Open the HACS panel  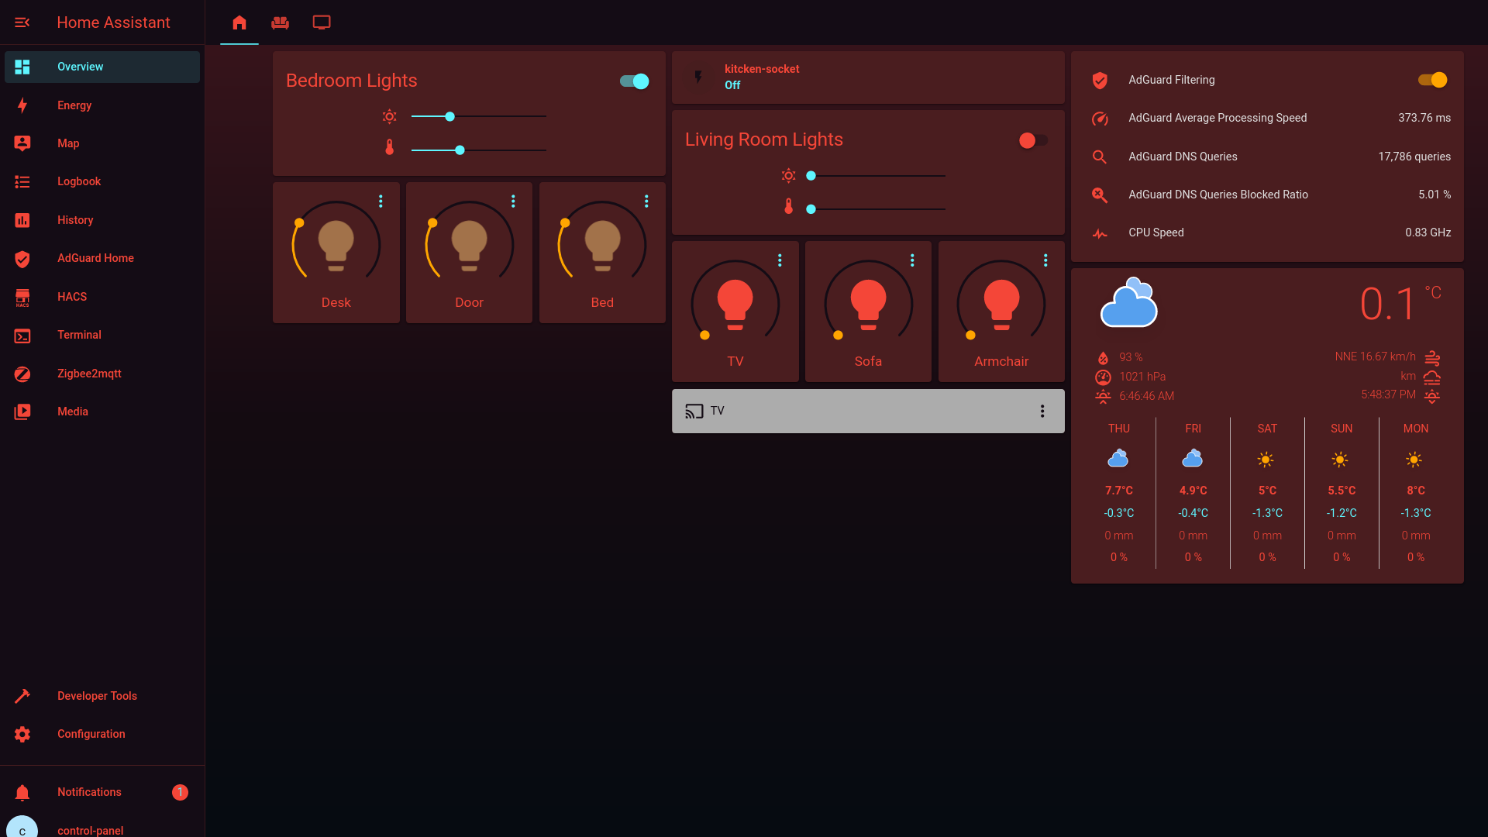point(72,296)
